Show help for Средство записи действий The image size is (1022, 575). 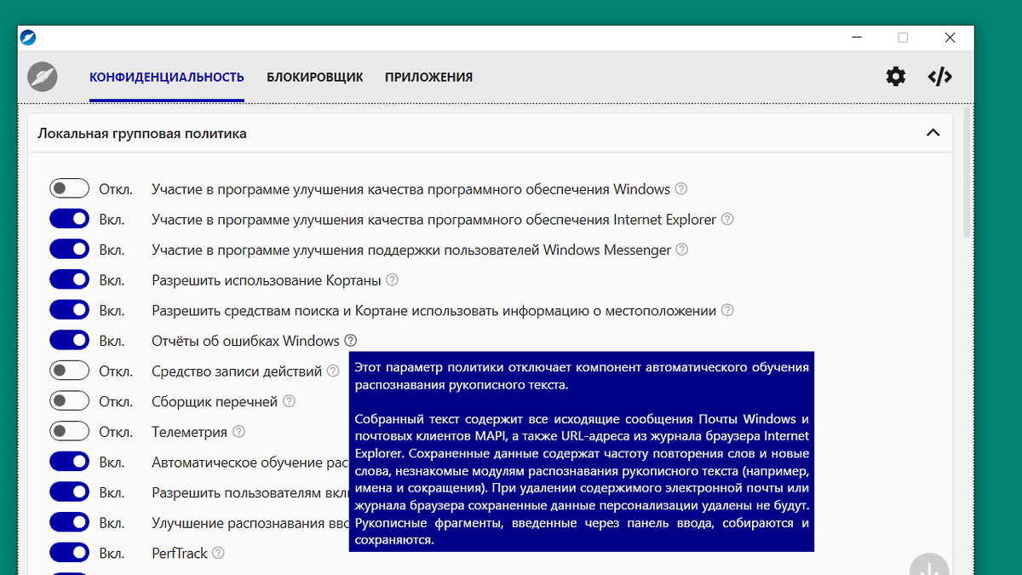pyautogui.click(x=333, y=371)
